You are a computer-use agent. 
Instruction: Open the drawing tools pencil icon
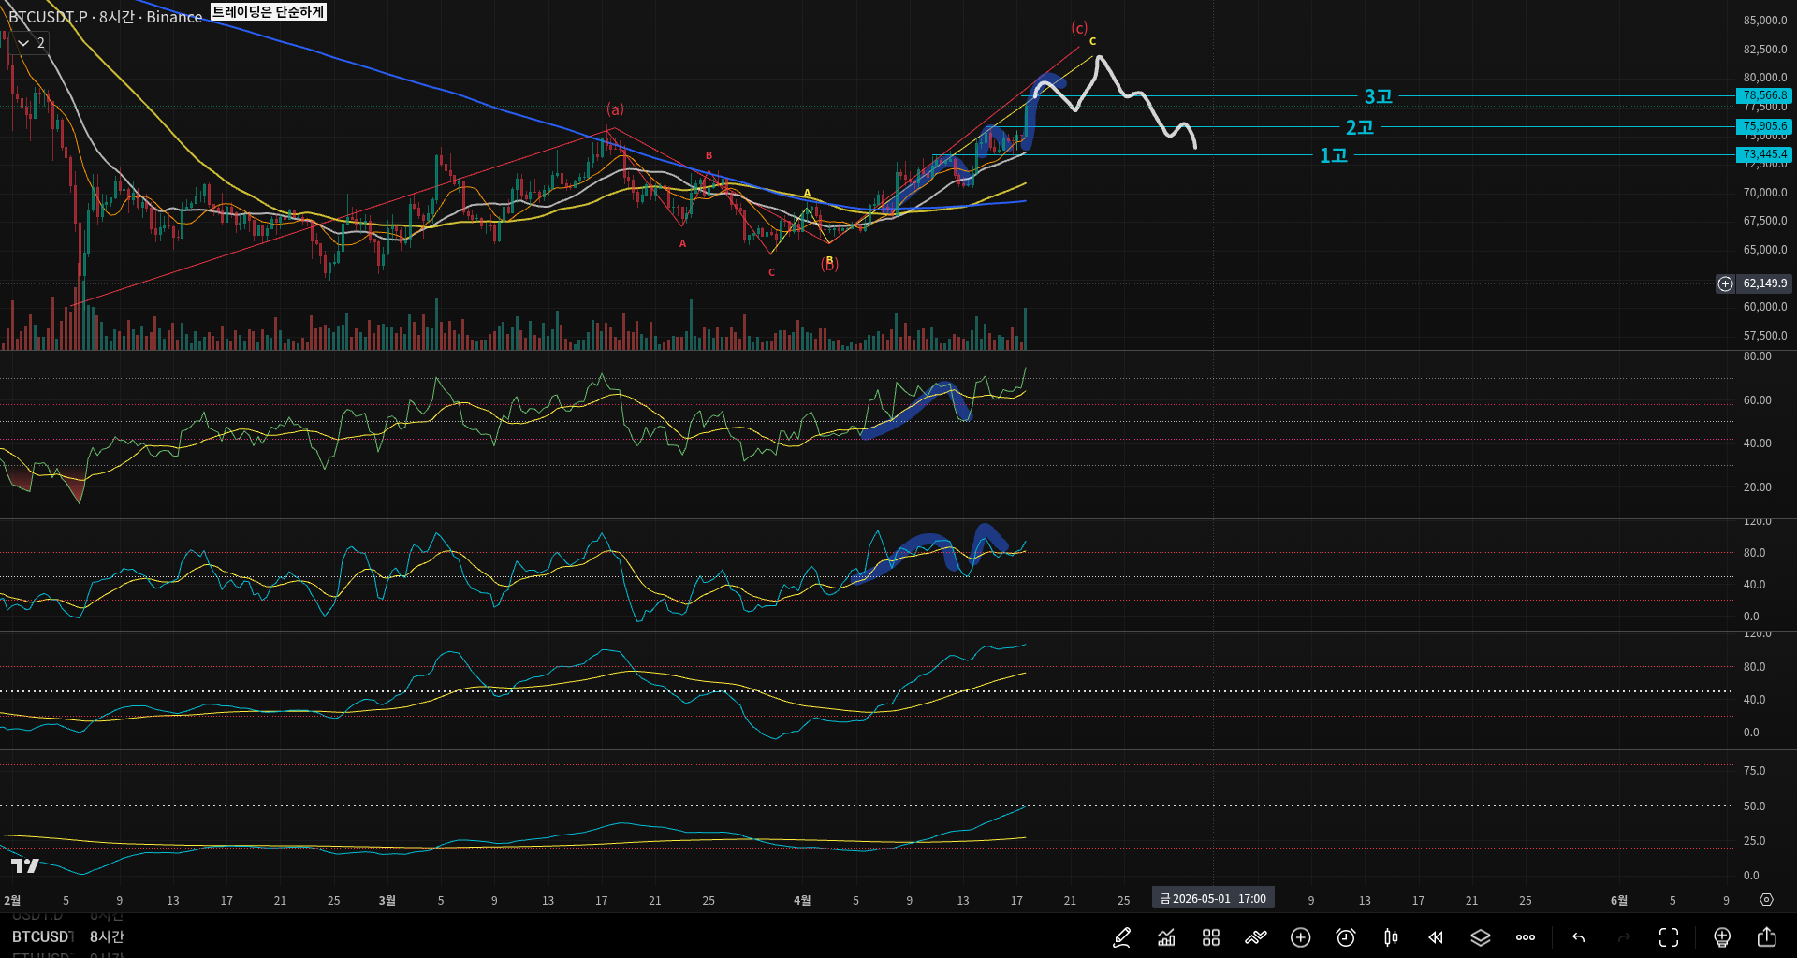click(x=1121, y=937)
